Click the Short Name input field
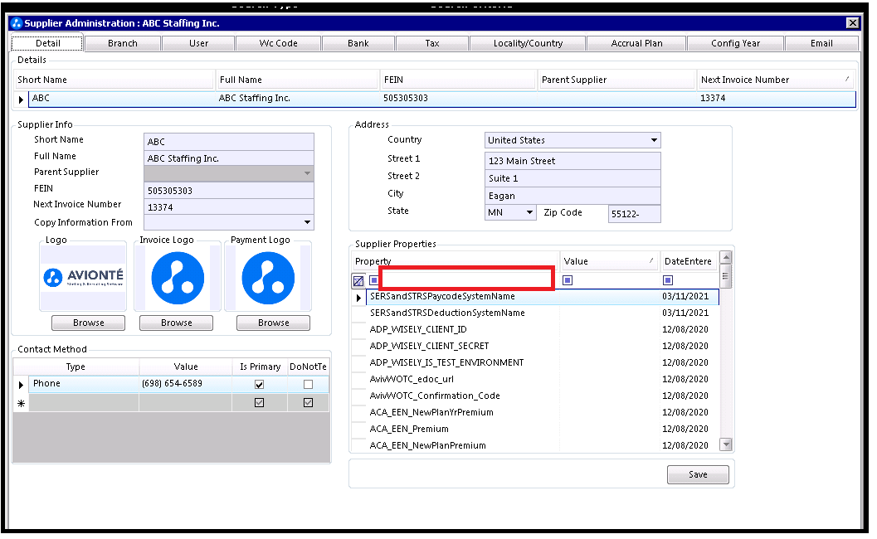The width and height of the screenshot is (877, 539). point(229,142)
